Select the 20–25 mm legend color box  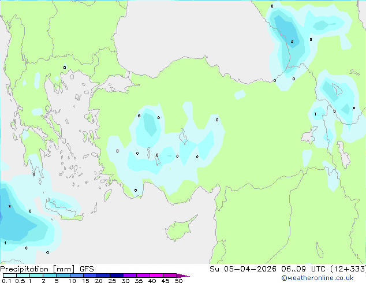click(x=103, y=275)
